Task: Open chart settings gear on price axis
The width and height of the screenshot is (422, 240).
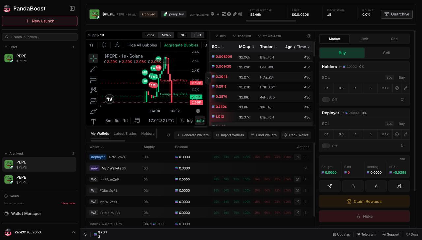Action: [198, 111]
